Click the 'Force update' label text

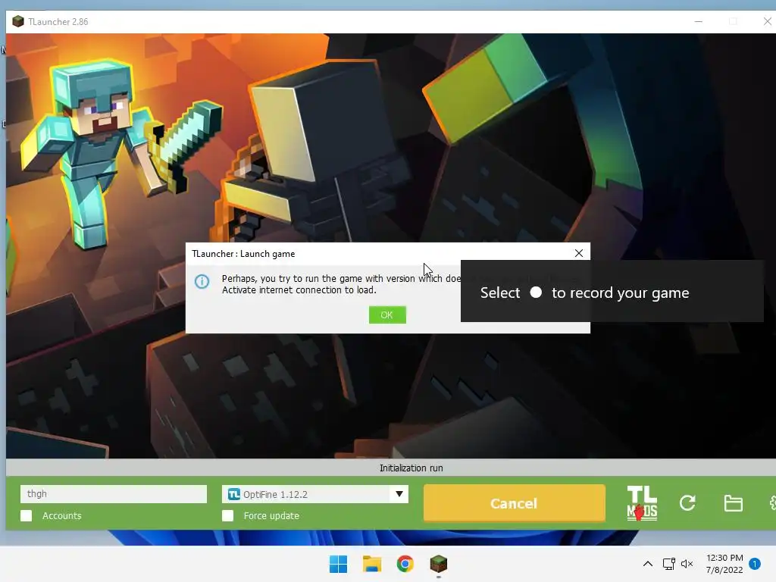click(271, 515)
